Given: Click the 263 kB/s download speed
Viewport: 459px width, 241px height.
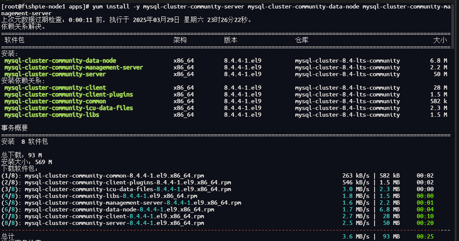Looking at the screenshot, I should [356, 175].
